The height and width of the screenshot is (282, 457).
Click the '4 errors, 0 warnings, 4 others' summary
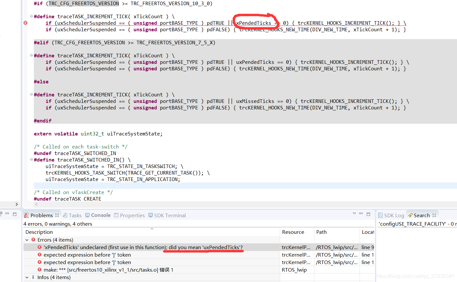point(58,224)
